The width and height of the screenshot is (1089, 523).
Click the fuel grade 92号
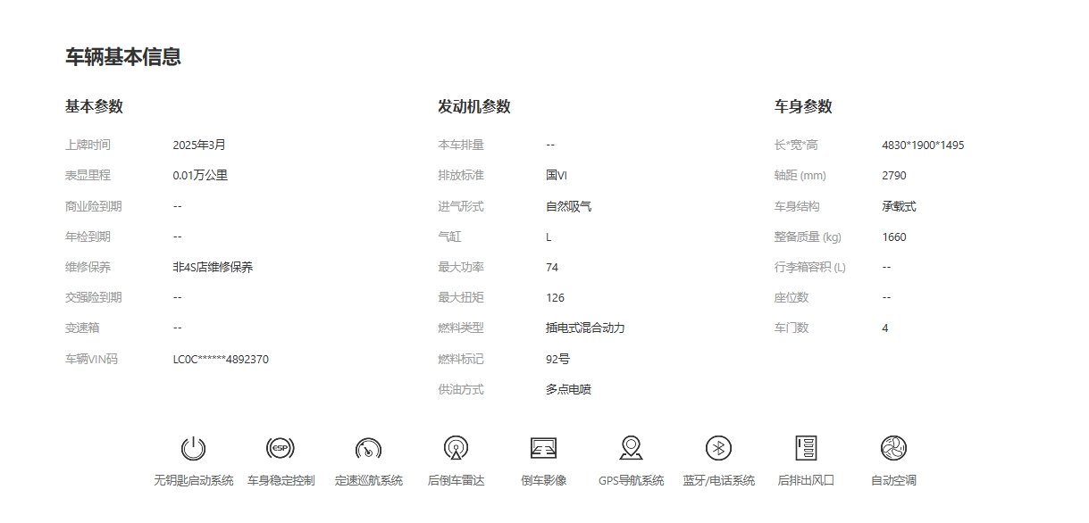(557, 359)
